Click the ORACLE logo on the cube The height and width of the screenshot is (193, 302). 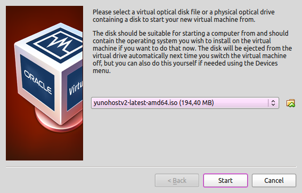pyautogui.click(x=38, y=82)
